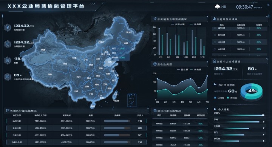
Task: Click 杭州分部 completion rate progress bar
Action: pos(117,121)
